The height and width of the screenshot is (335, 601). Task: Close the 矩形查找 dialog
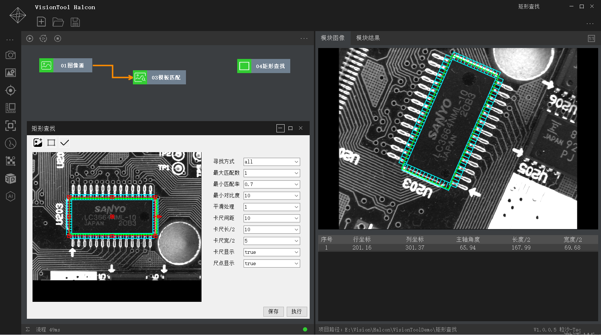tap(301, 128)
